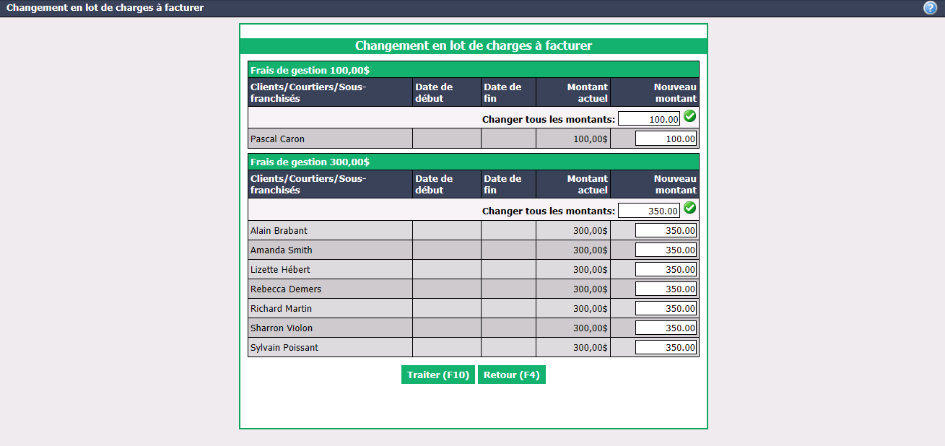Edit Amanda Smith's new amount field
This screenshot has width=945, height=446.
[666, 250]
